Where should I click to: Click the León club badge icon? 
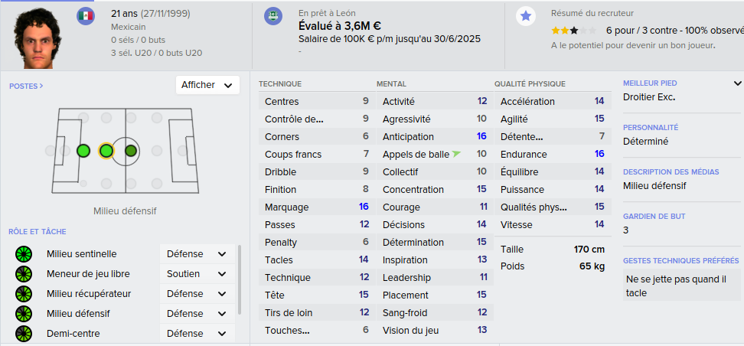click(x=272, y=16)
